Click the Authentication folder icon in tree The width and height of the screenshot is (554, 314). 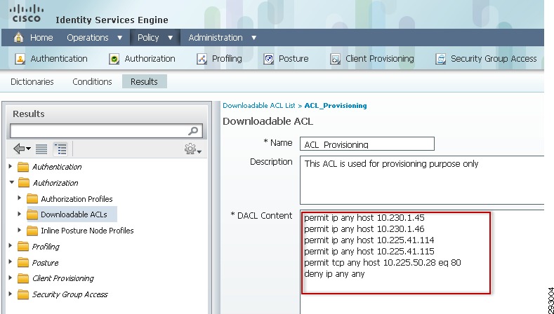23,167
